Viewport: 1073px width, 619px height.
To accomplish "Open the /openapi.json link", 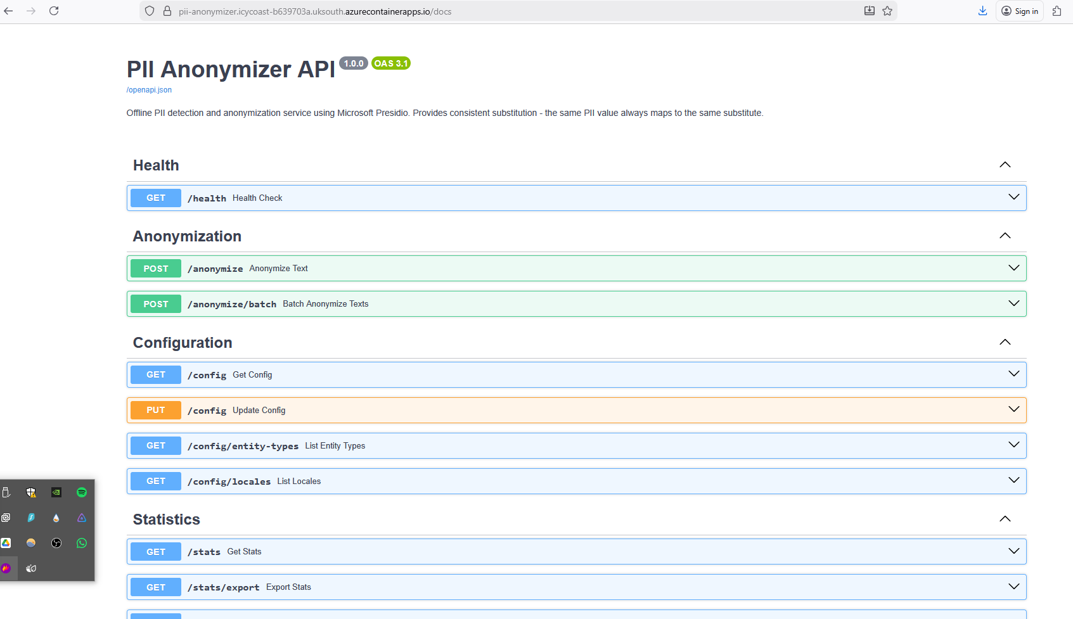I will [149, 90].
